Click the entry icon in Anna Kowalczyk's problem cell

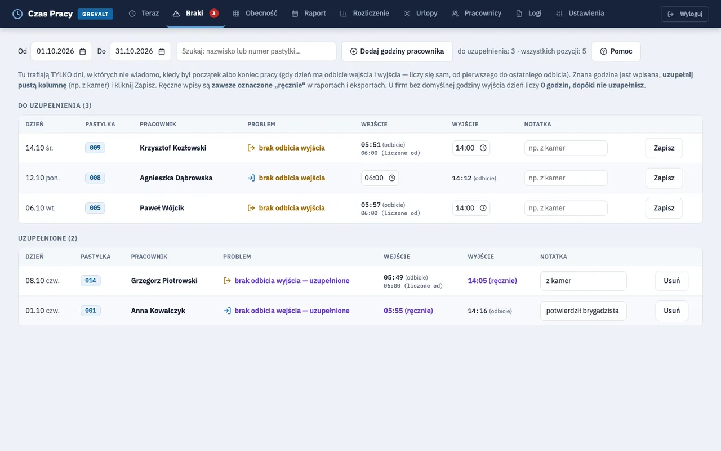tap(227, 311)
